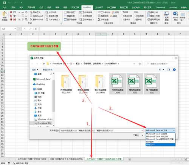
Task: Open the Organize dropdown in the dialog toolbar
Action: click(x=35, y=70)
